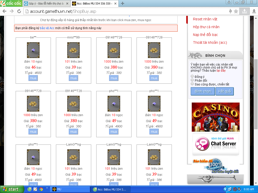Click the user profile icon in the title bar
This screenshot has width=258, height=193.
point(229,2)
